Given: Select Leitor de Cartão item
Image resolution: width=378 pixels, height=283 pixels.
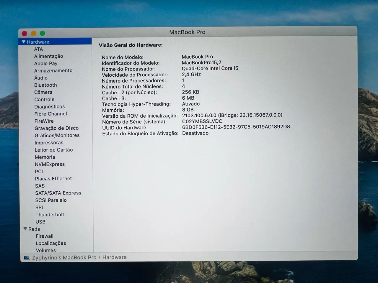Looking at the screenshot, I should [x=53, y=150].
